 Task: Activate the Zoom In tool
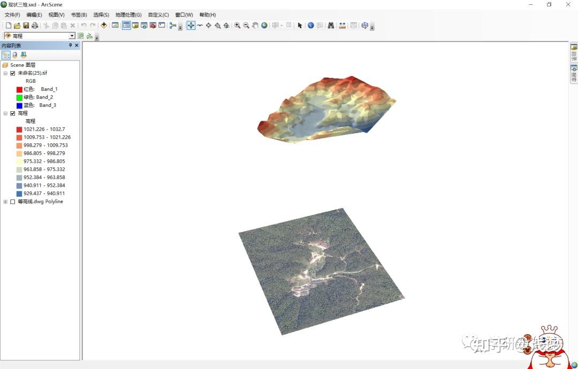coord(238,25)
